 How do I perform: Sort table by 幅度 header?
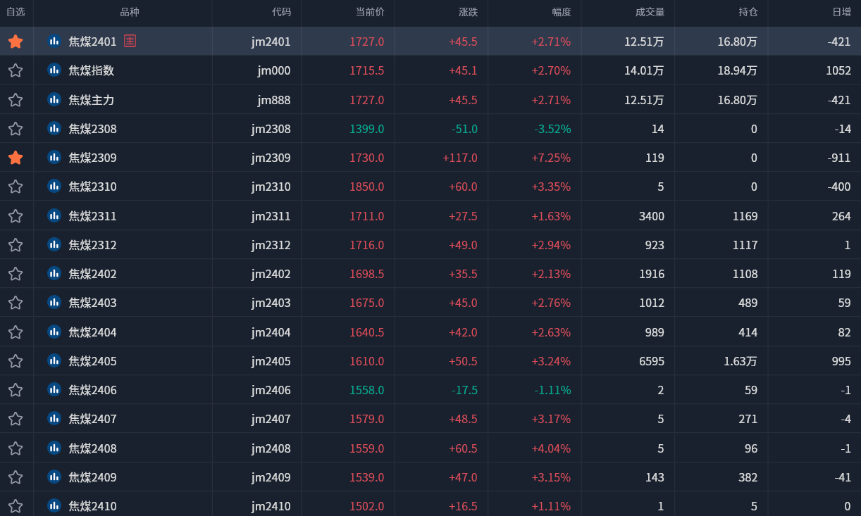562,12
